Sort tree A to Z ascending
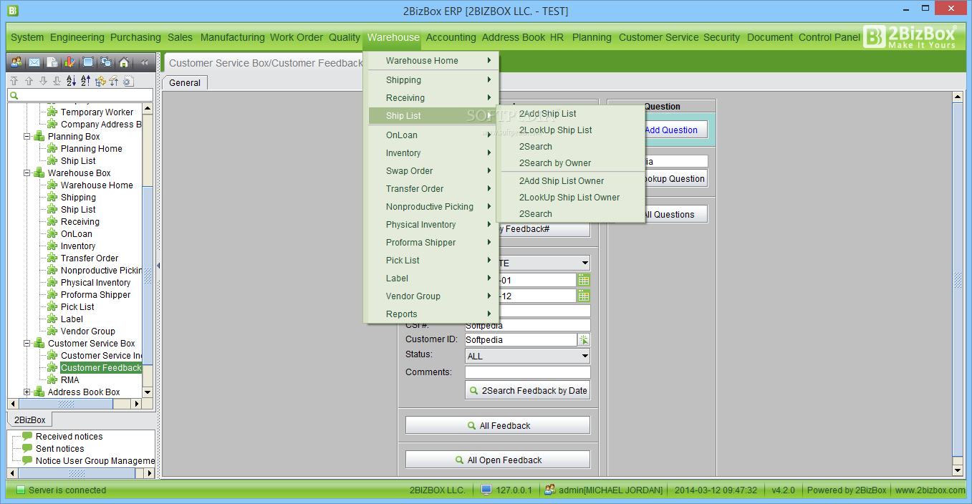Image resolution: width=972 pixels, height=504 pixels. [85, 81]
